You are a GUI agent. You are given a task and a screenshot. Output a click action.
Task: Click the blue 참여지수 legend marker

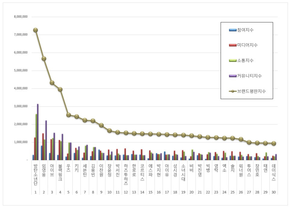click(x=233, y=30)
